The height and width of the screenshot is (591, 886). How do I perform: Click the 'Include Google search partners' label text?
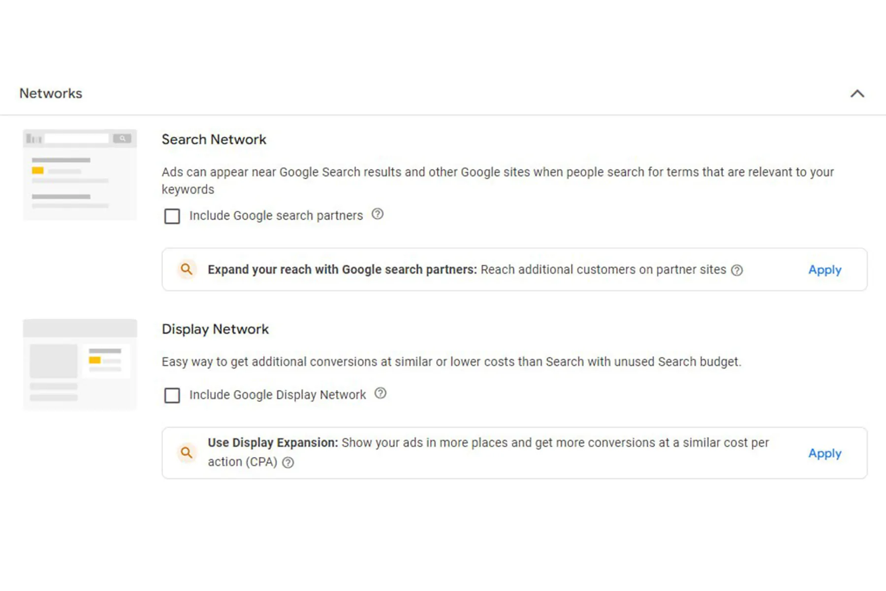276,216
